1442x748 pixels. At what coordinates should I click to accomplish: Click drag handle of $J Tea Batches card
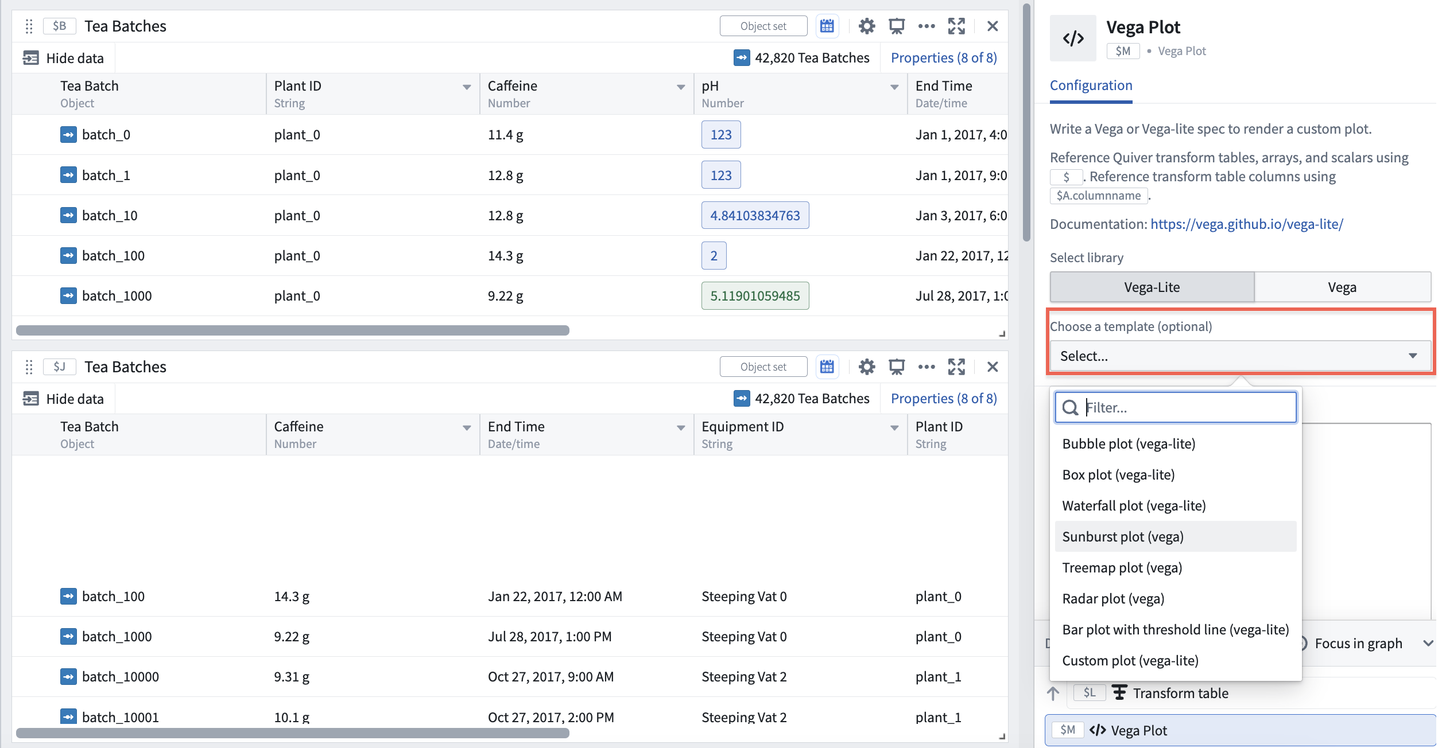tap(29, 367)
